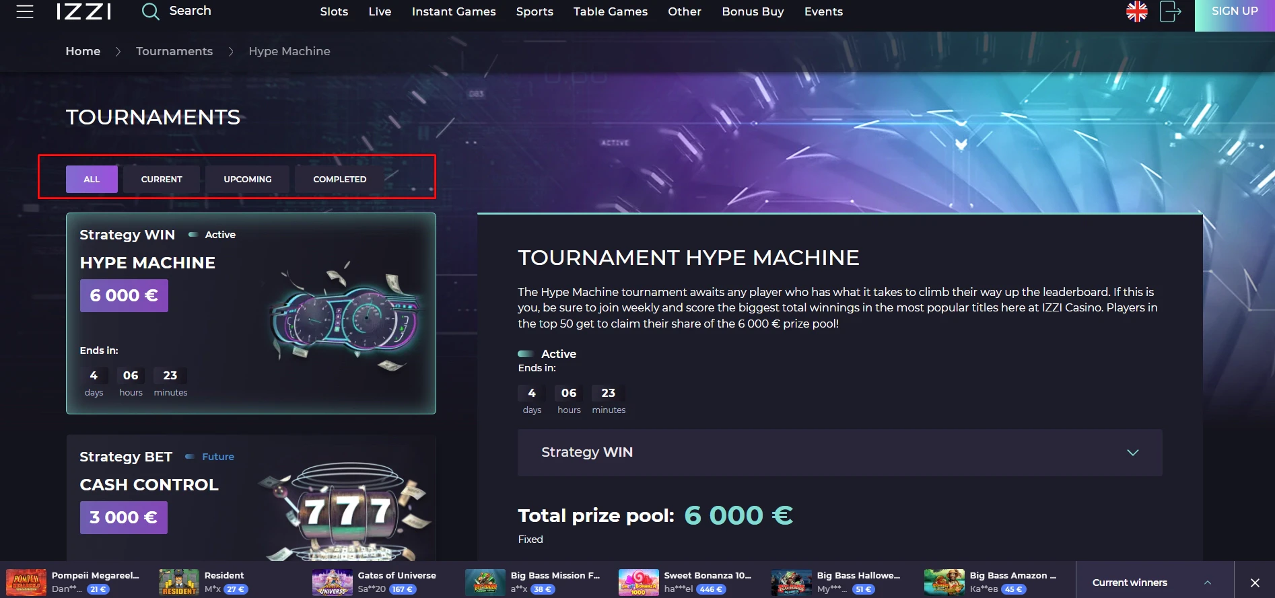
Task: Click the 446 € win badge
Action: [711, 589]
